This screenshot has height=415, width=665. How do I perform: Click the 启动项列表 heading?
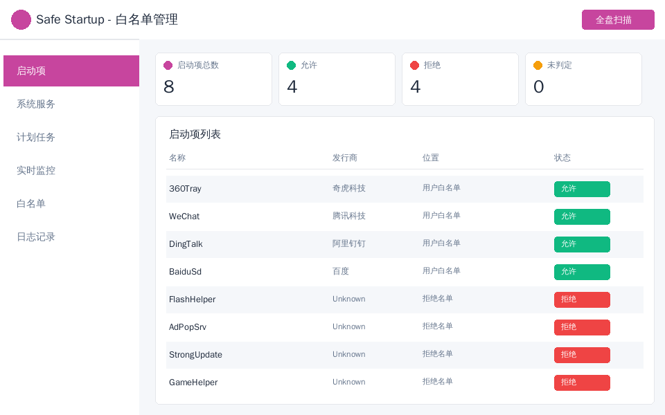[195, 135]
